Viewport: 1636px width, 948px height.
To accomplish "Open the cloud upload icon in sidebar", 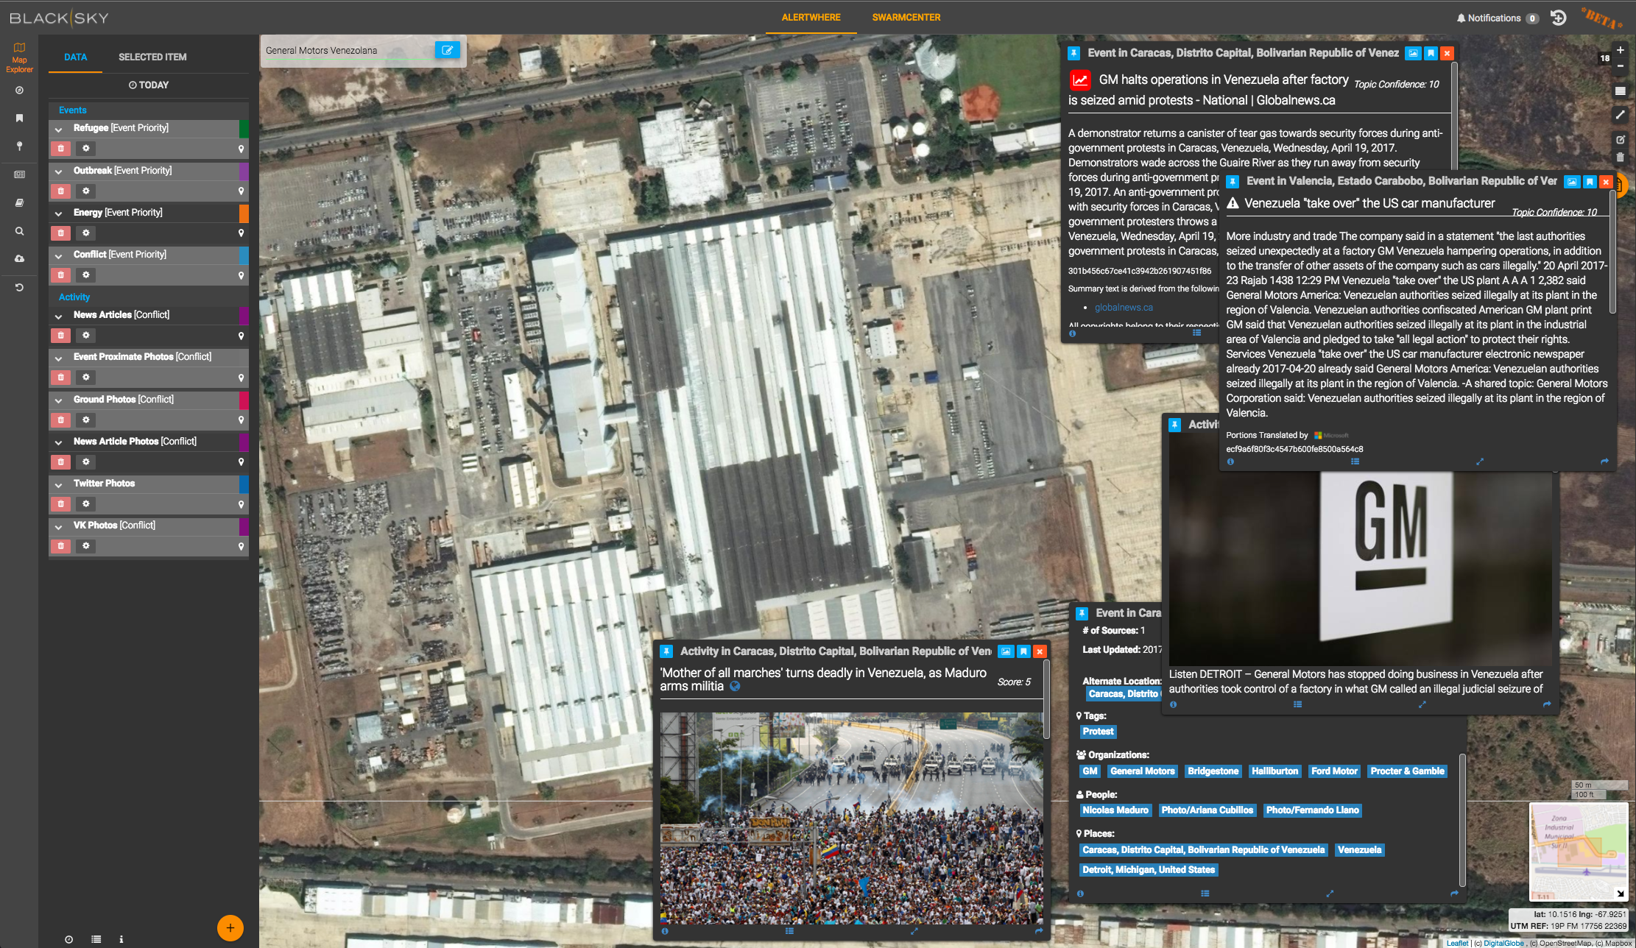I will [20, 258].
